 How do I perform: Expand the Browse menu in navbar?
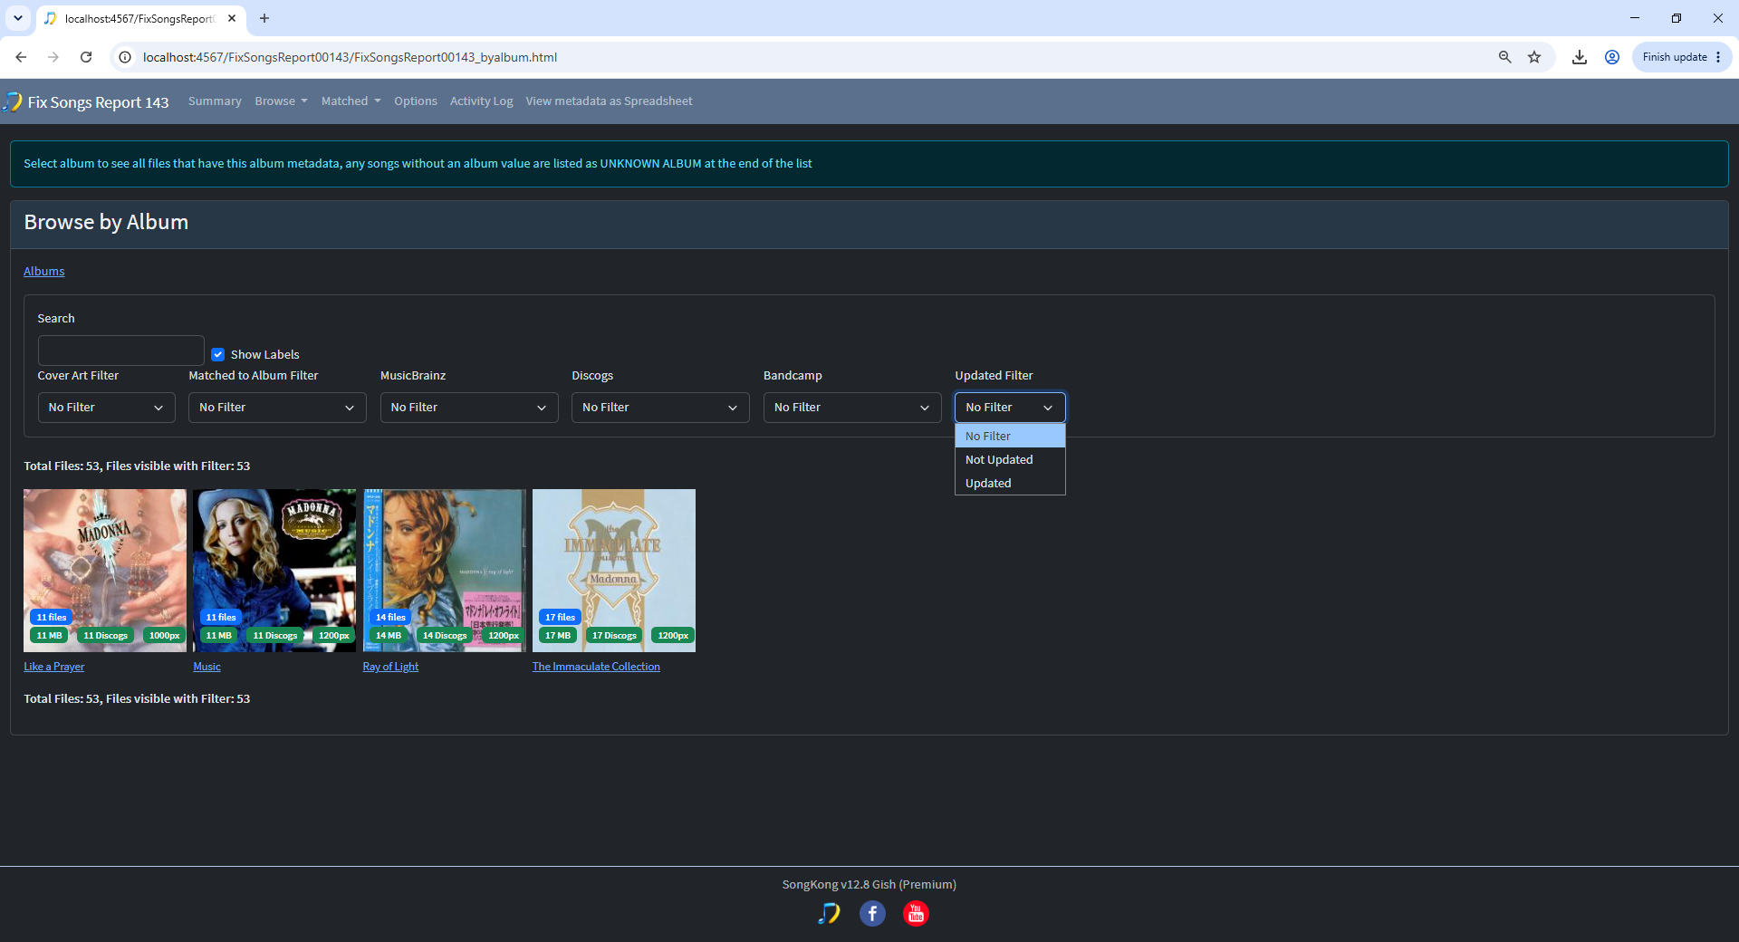point(281,101)
